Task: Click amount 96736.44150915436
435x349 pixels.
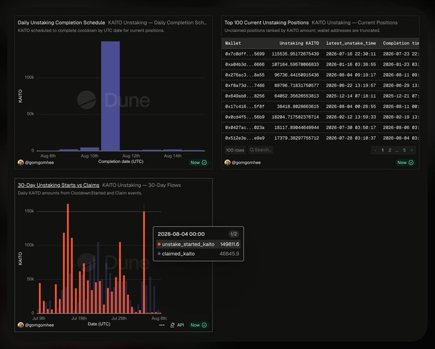Action: pyautogui.click(x=297, y=75)
